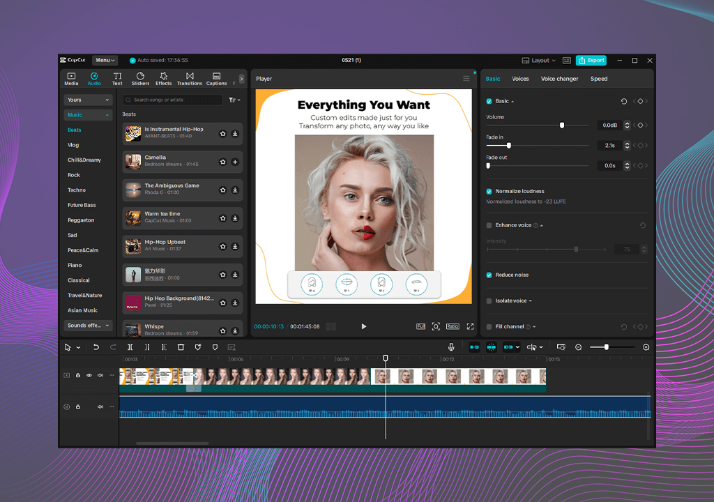Download the Is Instrumental Hip-Hop track
Screen dimensions: 714x502
[x=235, y=134]
